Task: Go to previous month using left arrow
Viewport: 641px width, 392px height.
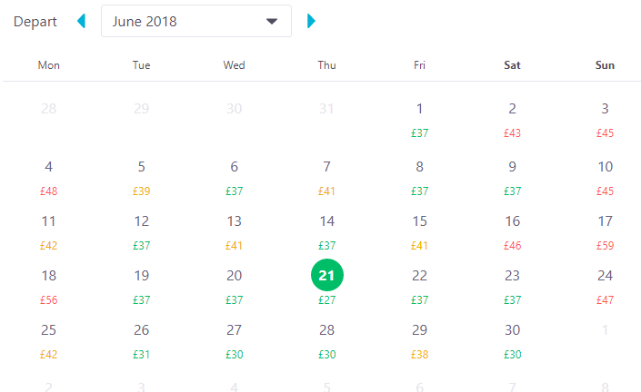Action: coord(81,21)
